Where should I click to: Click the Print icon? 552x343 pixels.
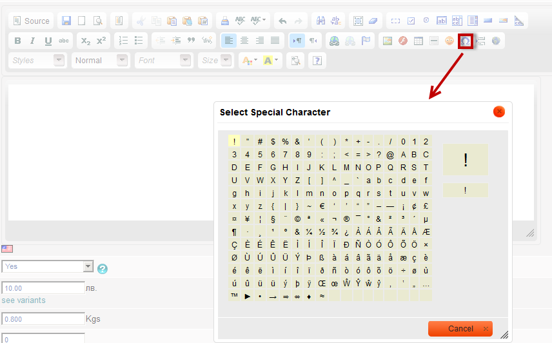224,21
